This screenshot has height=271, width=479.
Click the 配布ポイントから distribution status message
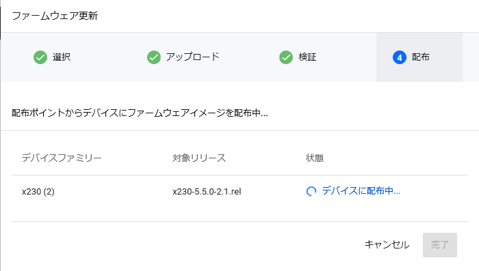[140, 113]
